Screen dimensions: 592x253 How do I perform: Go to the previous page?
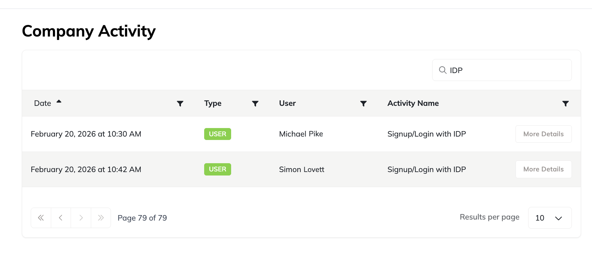[x=61, y=217]
